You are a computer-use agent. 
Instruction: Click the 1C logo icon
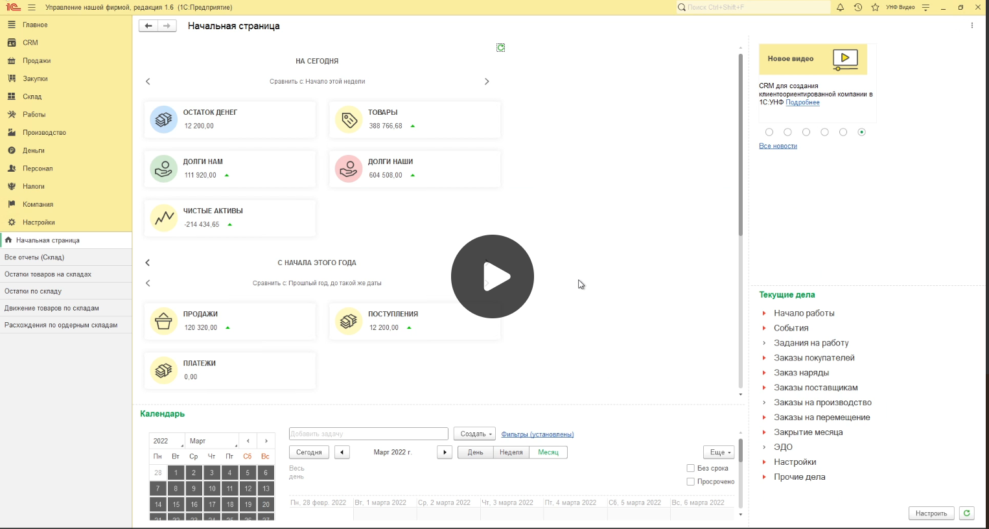pyautogui.click(x=13, y=7)
